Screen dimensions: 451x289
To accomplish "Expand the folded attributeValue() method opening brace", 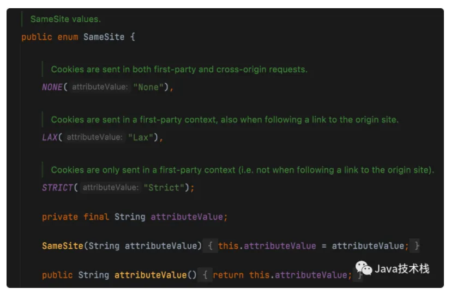I will pos(205,275).
